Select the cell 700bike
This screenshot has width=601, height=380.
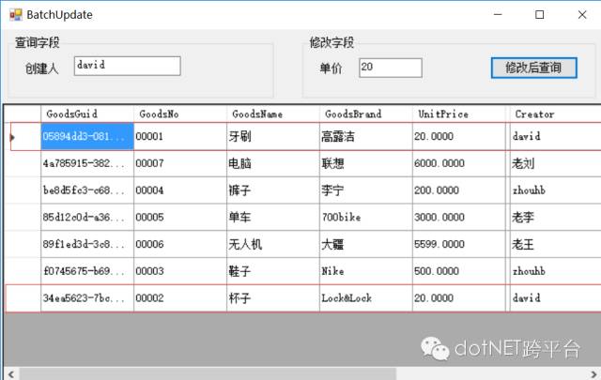[x=365, y=217]
